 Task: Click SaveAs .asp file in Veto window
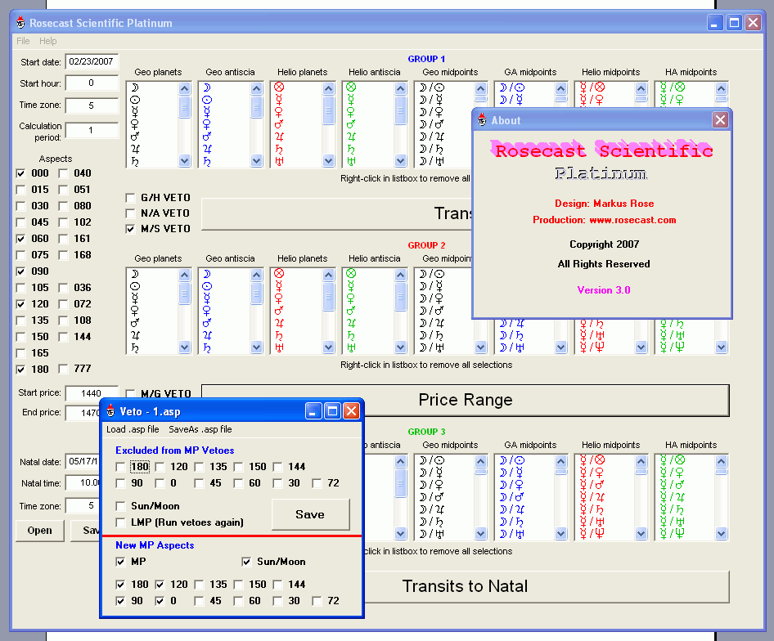pyautogui.click(x=200, y=429)
